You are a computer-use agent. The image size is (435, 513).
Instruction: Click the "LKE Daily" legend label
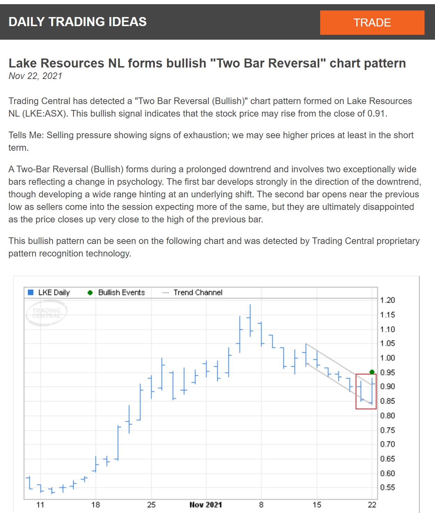coord(54,292)
